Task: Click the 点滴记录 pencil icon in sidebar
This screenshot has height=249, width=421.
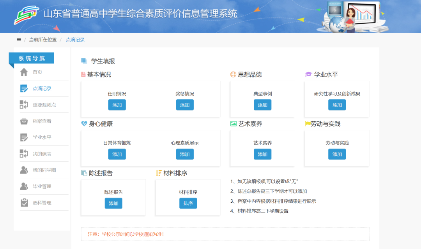Action: point(24,88)
